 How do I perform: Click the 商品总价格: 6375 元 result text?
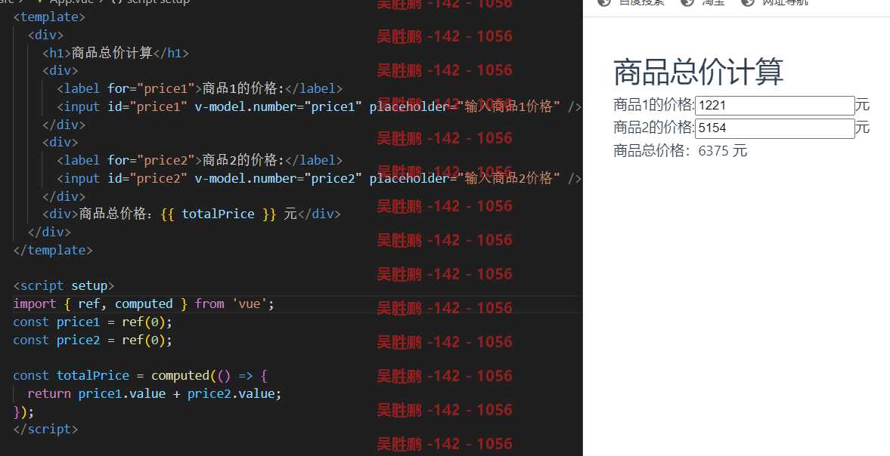click(x=680, y=151)
